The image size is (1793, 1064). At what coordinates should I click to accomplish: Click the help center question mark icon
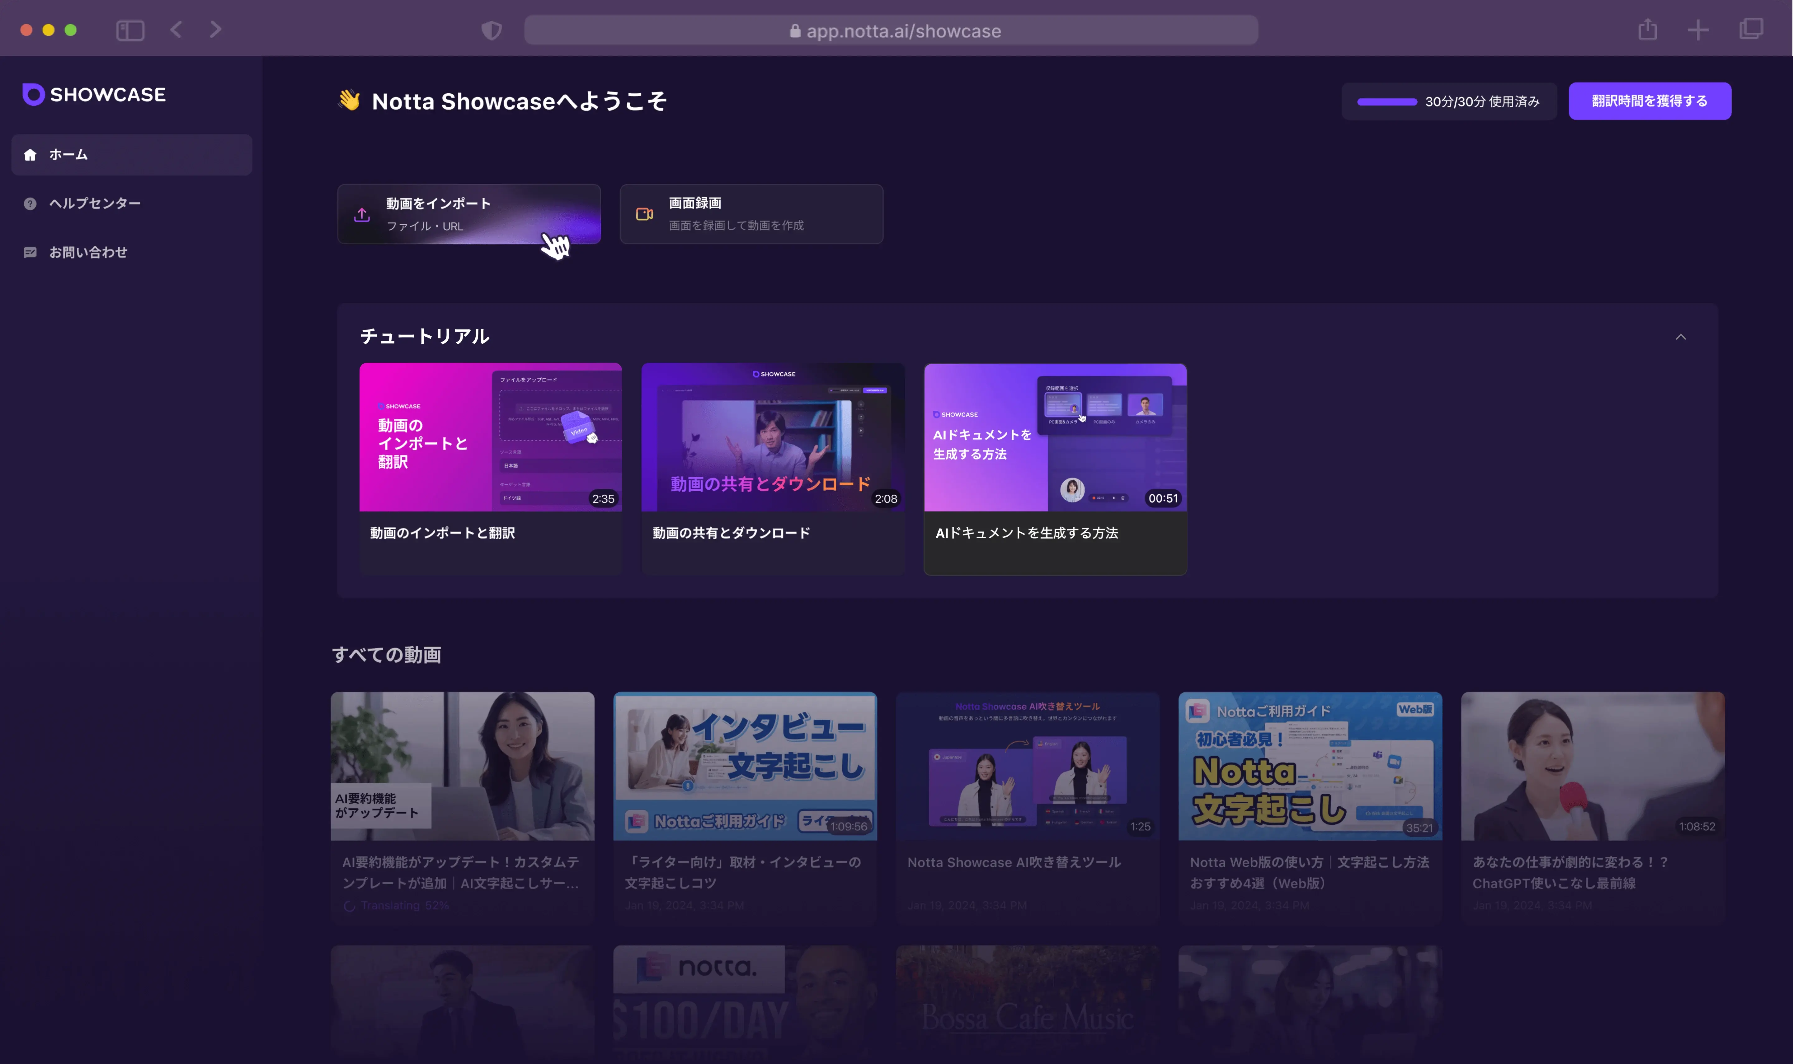(x=30, y=204)
